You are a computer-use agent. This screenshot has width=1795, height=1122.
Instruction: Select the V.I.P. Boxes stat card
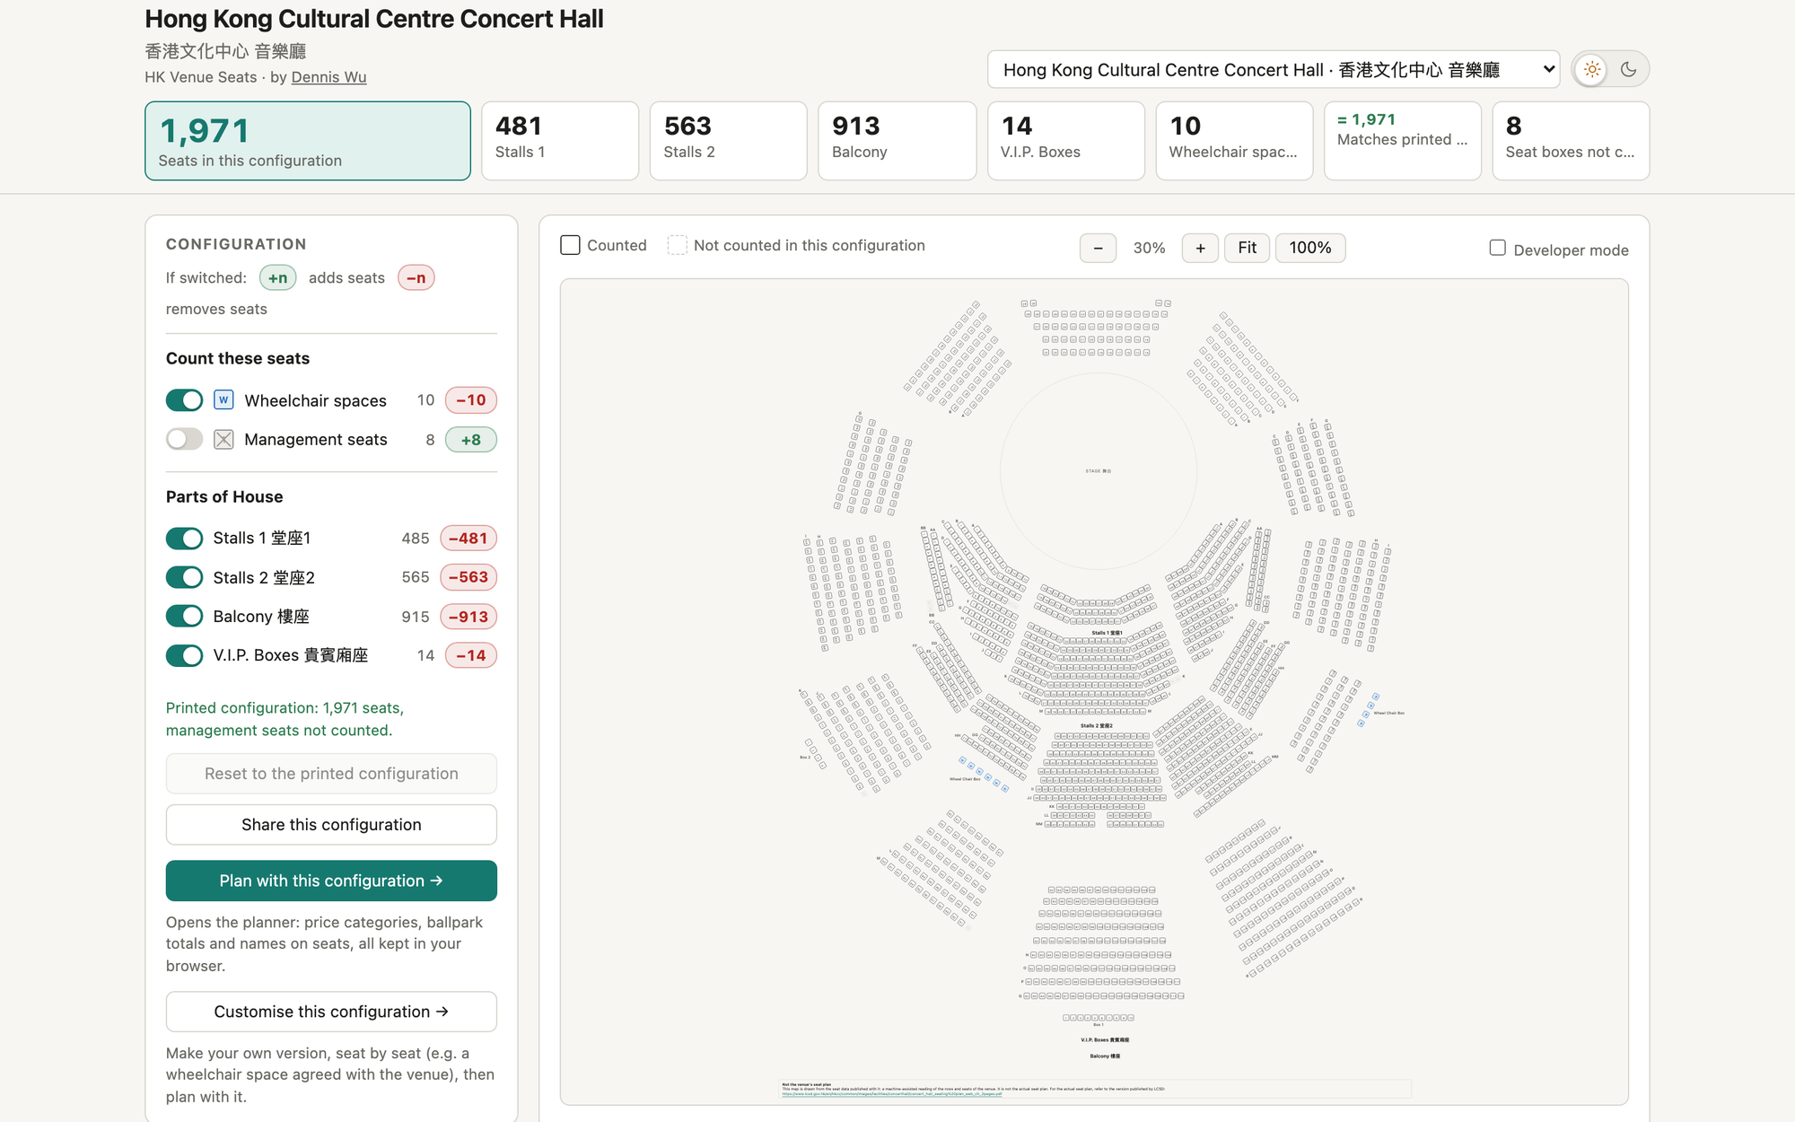(x=1065, y=141)
